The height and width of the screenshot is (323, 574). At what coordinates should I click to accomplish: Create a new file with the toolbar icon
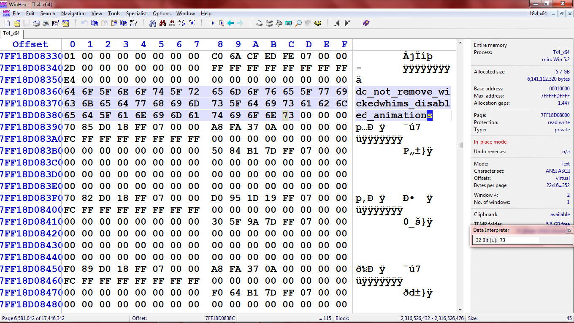[x=7, y=23]
